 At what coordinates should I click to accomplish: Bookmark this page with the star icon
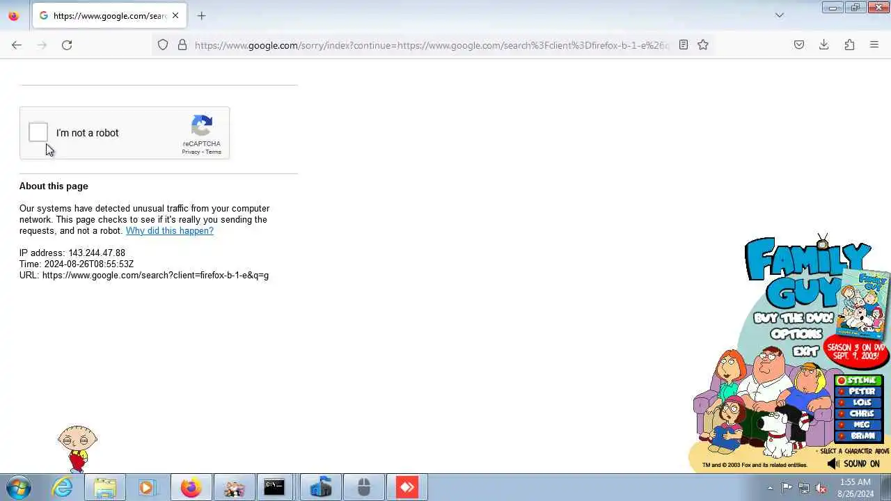pos(703,45)
